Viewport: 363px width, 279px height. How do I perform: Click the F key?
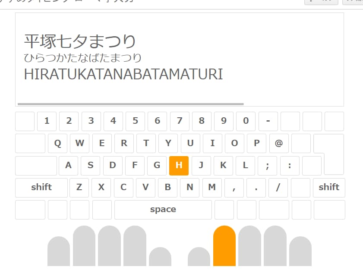(135, 166)
